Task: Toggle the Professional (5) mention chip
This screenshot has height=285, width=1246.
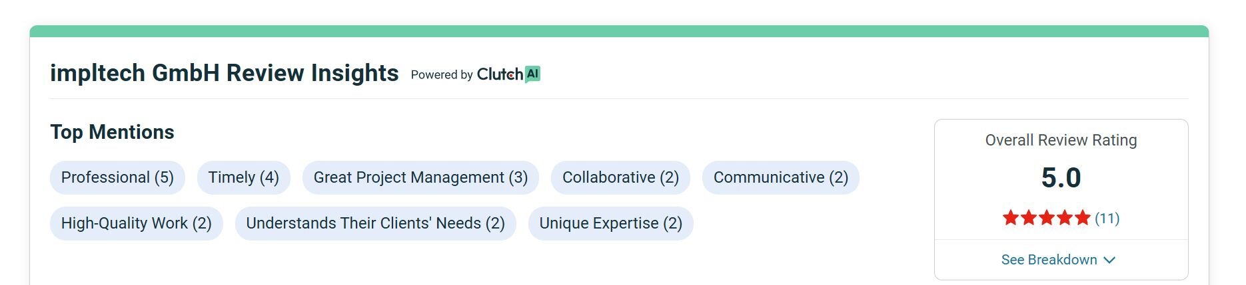Action: 117,177
